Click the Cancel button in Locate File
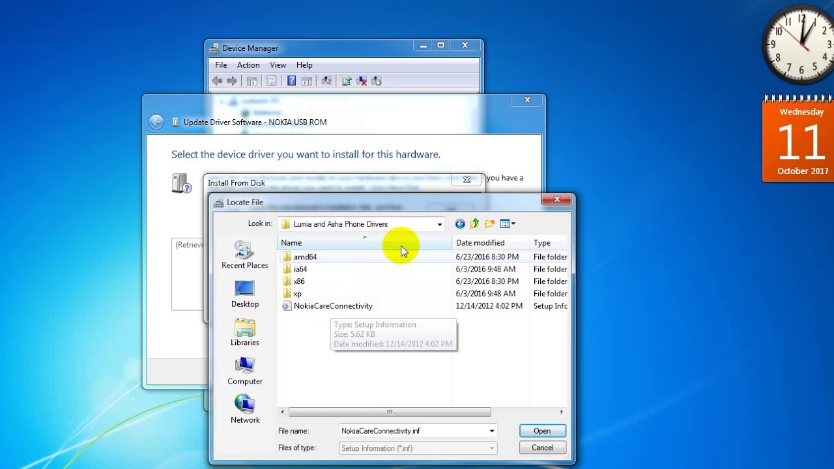The image size is (834, 469). click(x=542, y=448)
